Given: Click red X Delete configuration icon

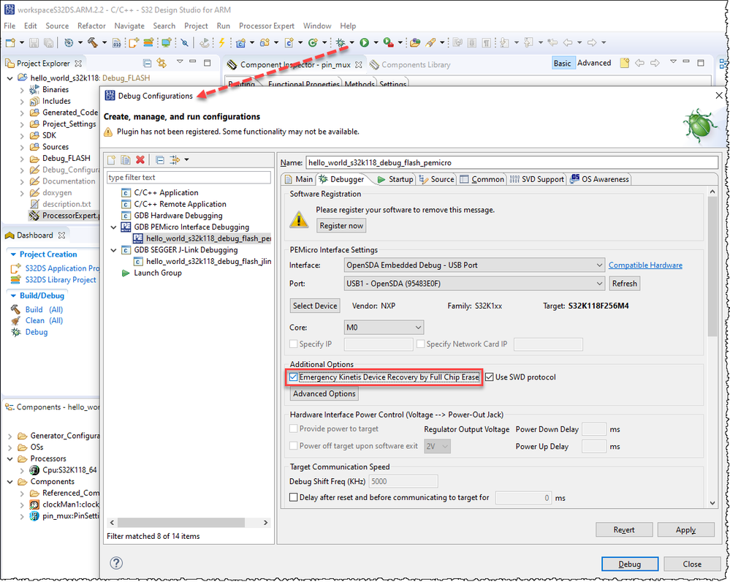Looking at the screenshot, I should pyautogui.click(x=140, y=160).
